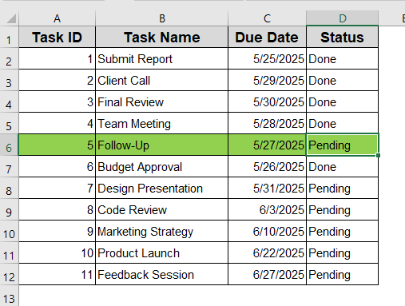The width and height of the screenshot is (405, 306).
Task: Select row 1 header
Action: click(x=9, y=37)
